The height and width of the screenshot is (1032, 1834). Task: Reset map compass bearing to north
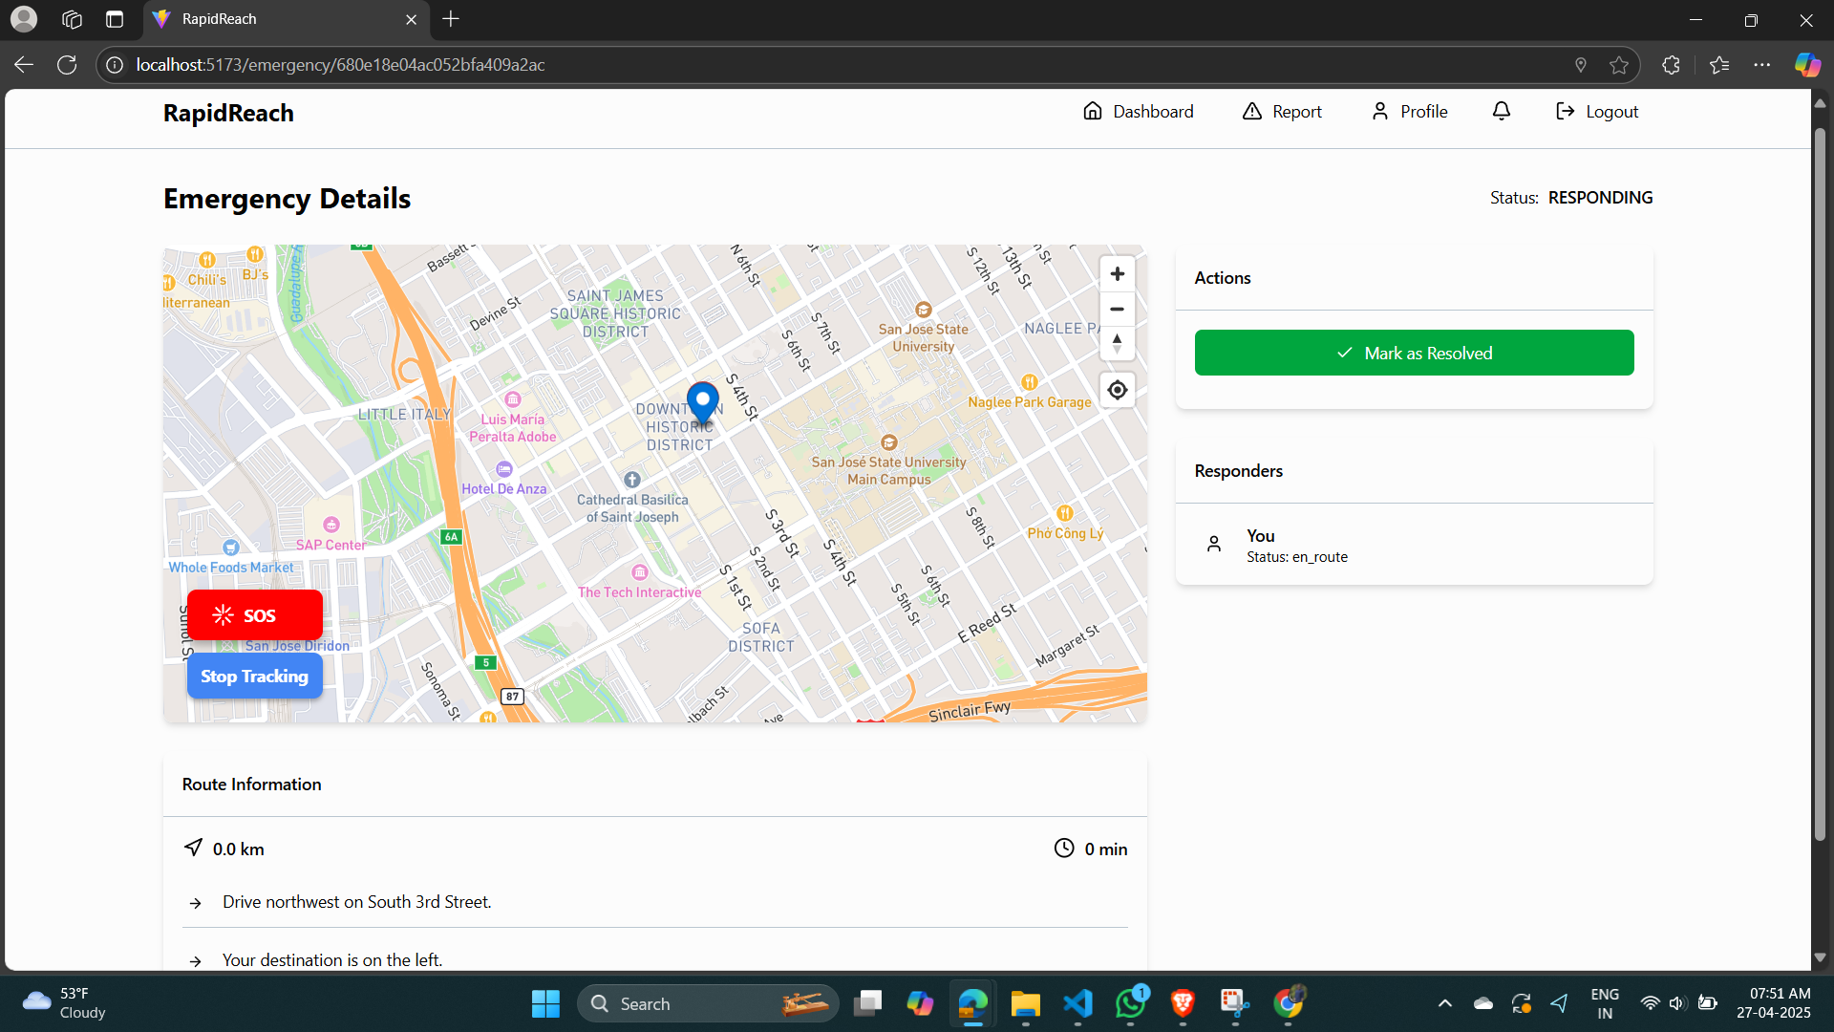[x=1117, y=344]
